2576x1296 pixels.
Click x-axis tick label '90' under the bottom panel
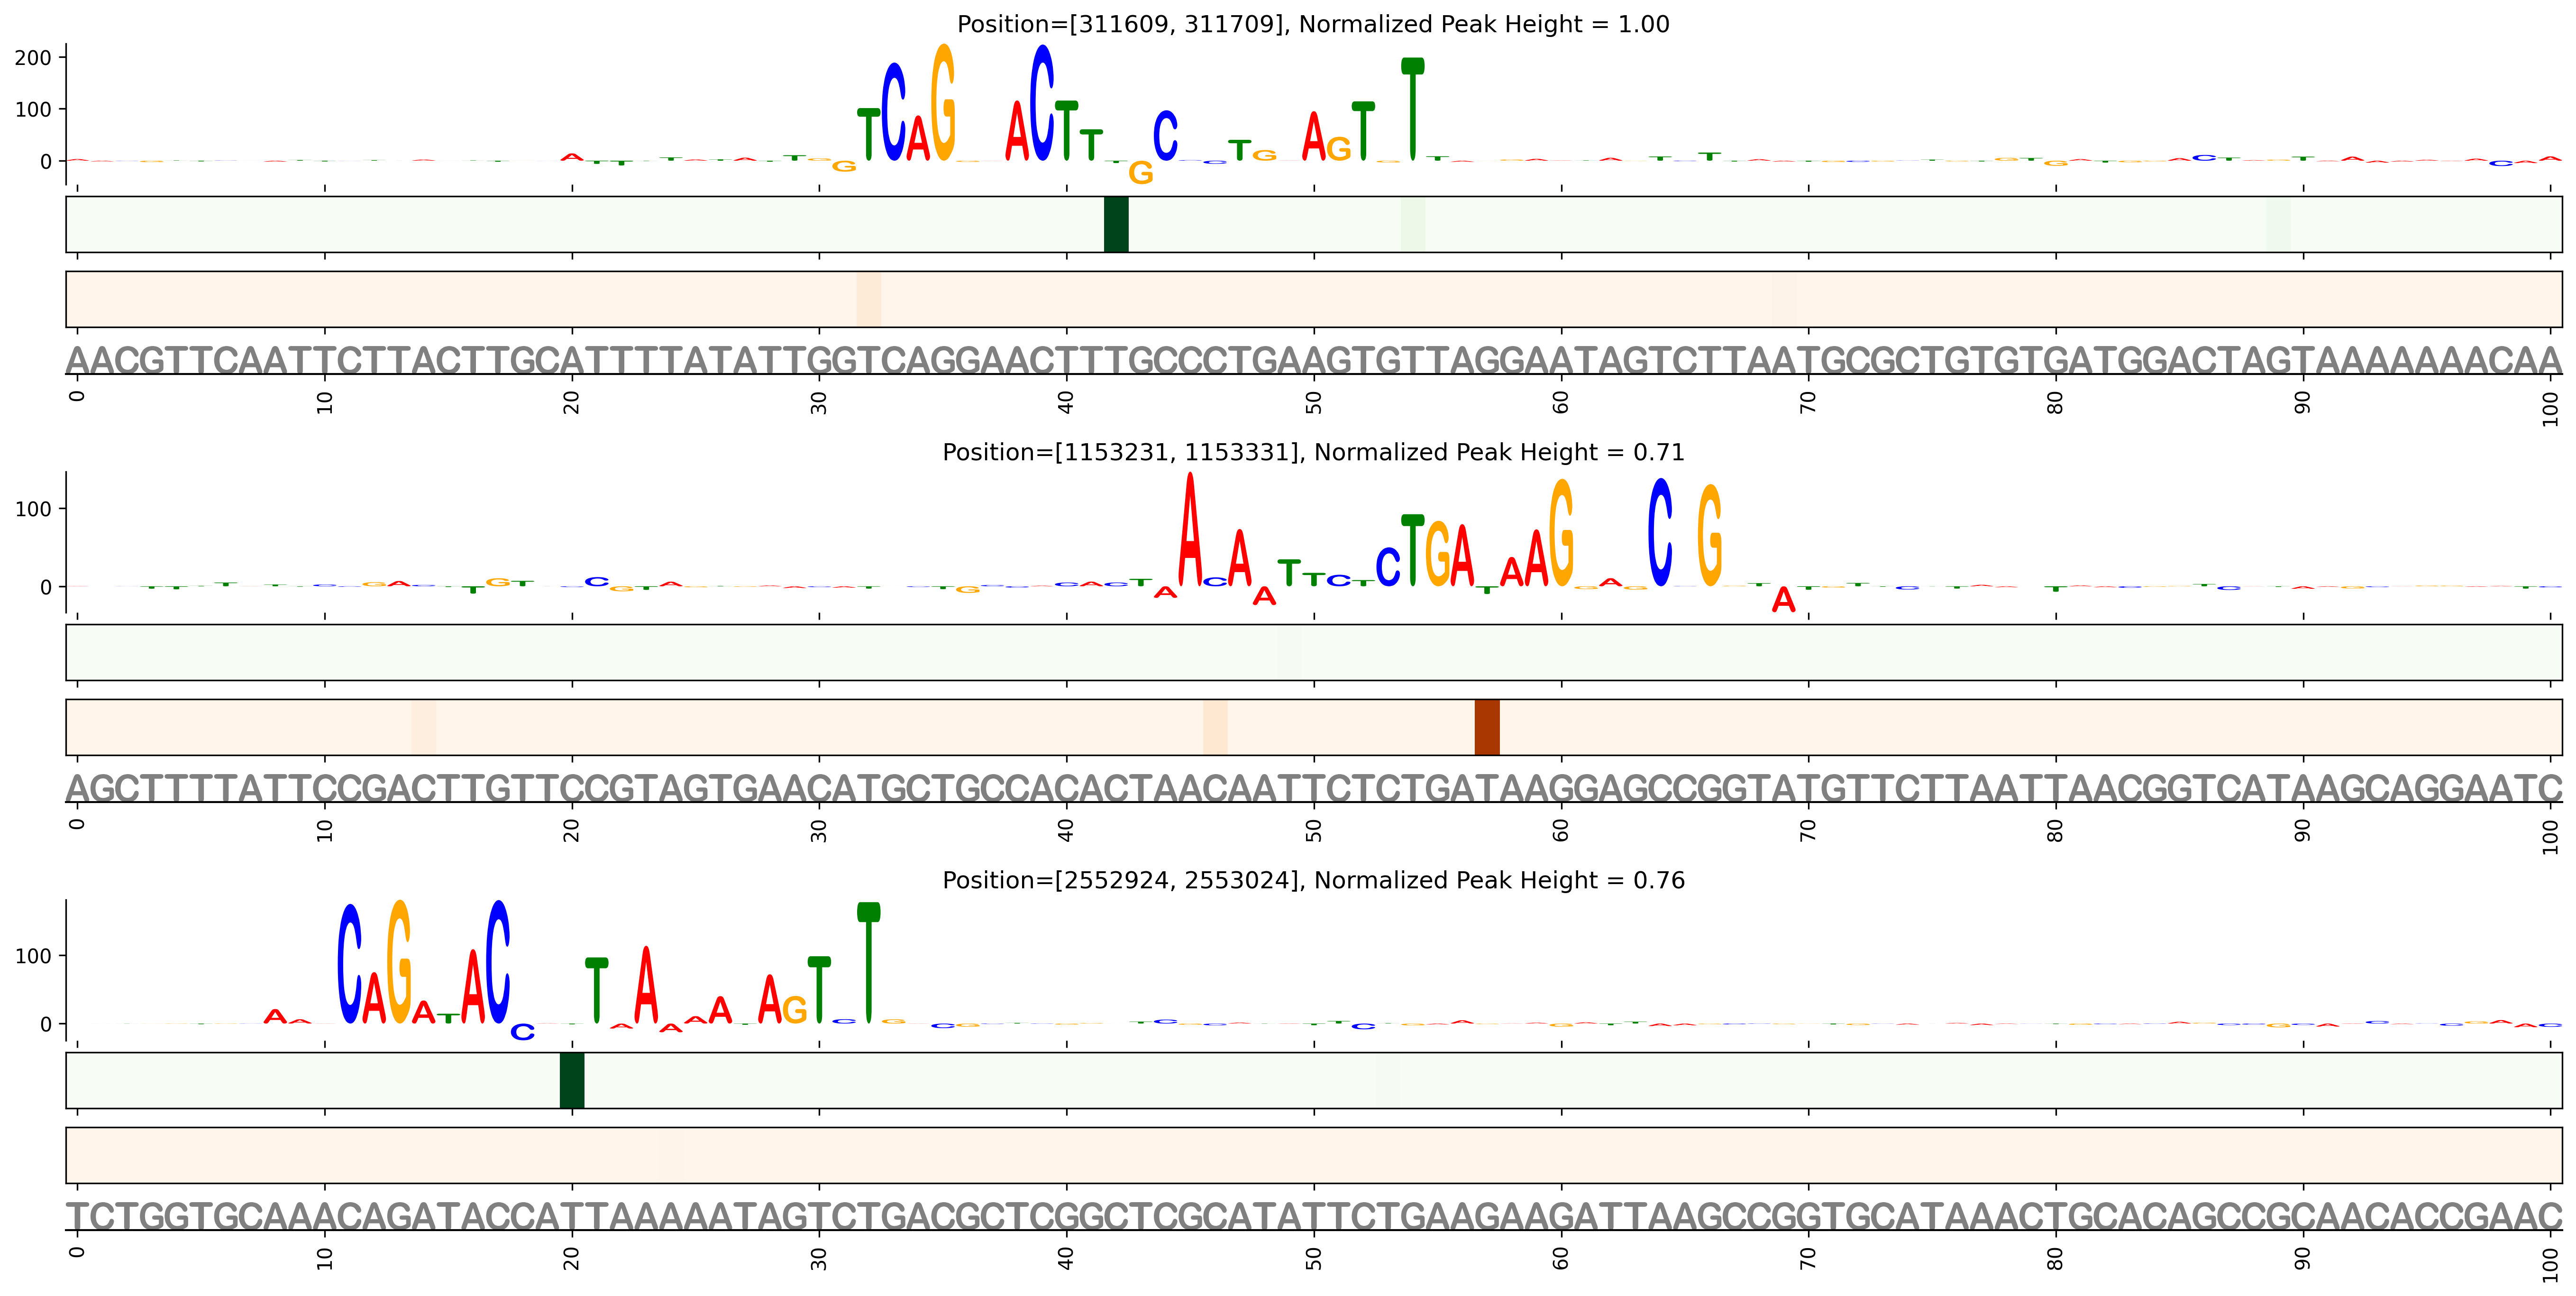point(2303,1258)
